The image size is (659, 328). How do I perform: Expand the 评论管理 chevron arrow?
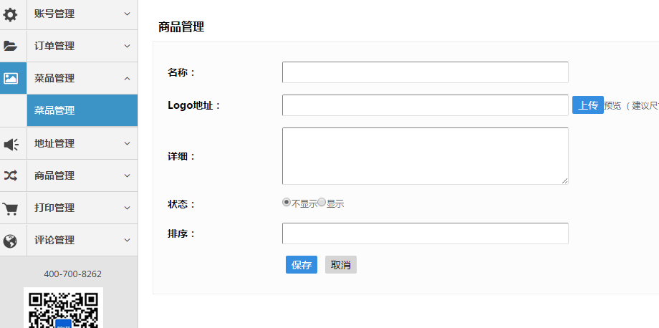click(128, 240)
